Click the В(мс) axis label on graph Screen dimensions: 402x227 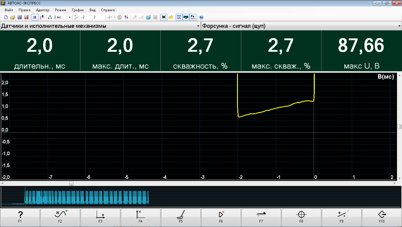[x=386, y=77]
